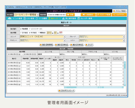Select the リストステータス radio button
135x108 pixels.
point(30,29)
